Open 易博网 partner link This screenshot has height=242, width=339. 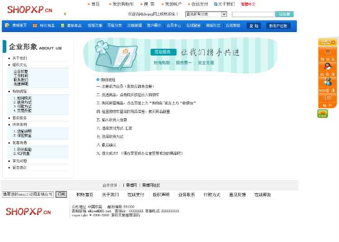(132, 185)
